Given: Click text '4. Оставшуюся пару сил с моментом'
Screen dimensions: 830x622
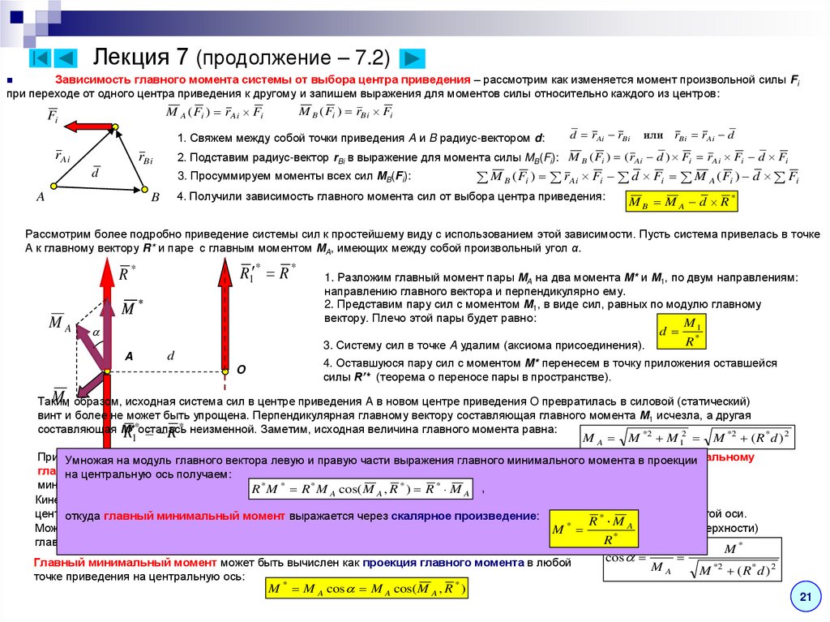Looking at the screenshot, I should point(550,370).
